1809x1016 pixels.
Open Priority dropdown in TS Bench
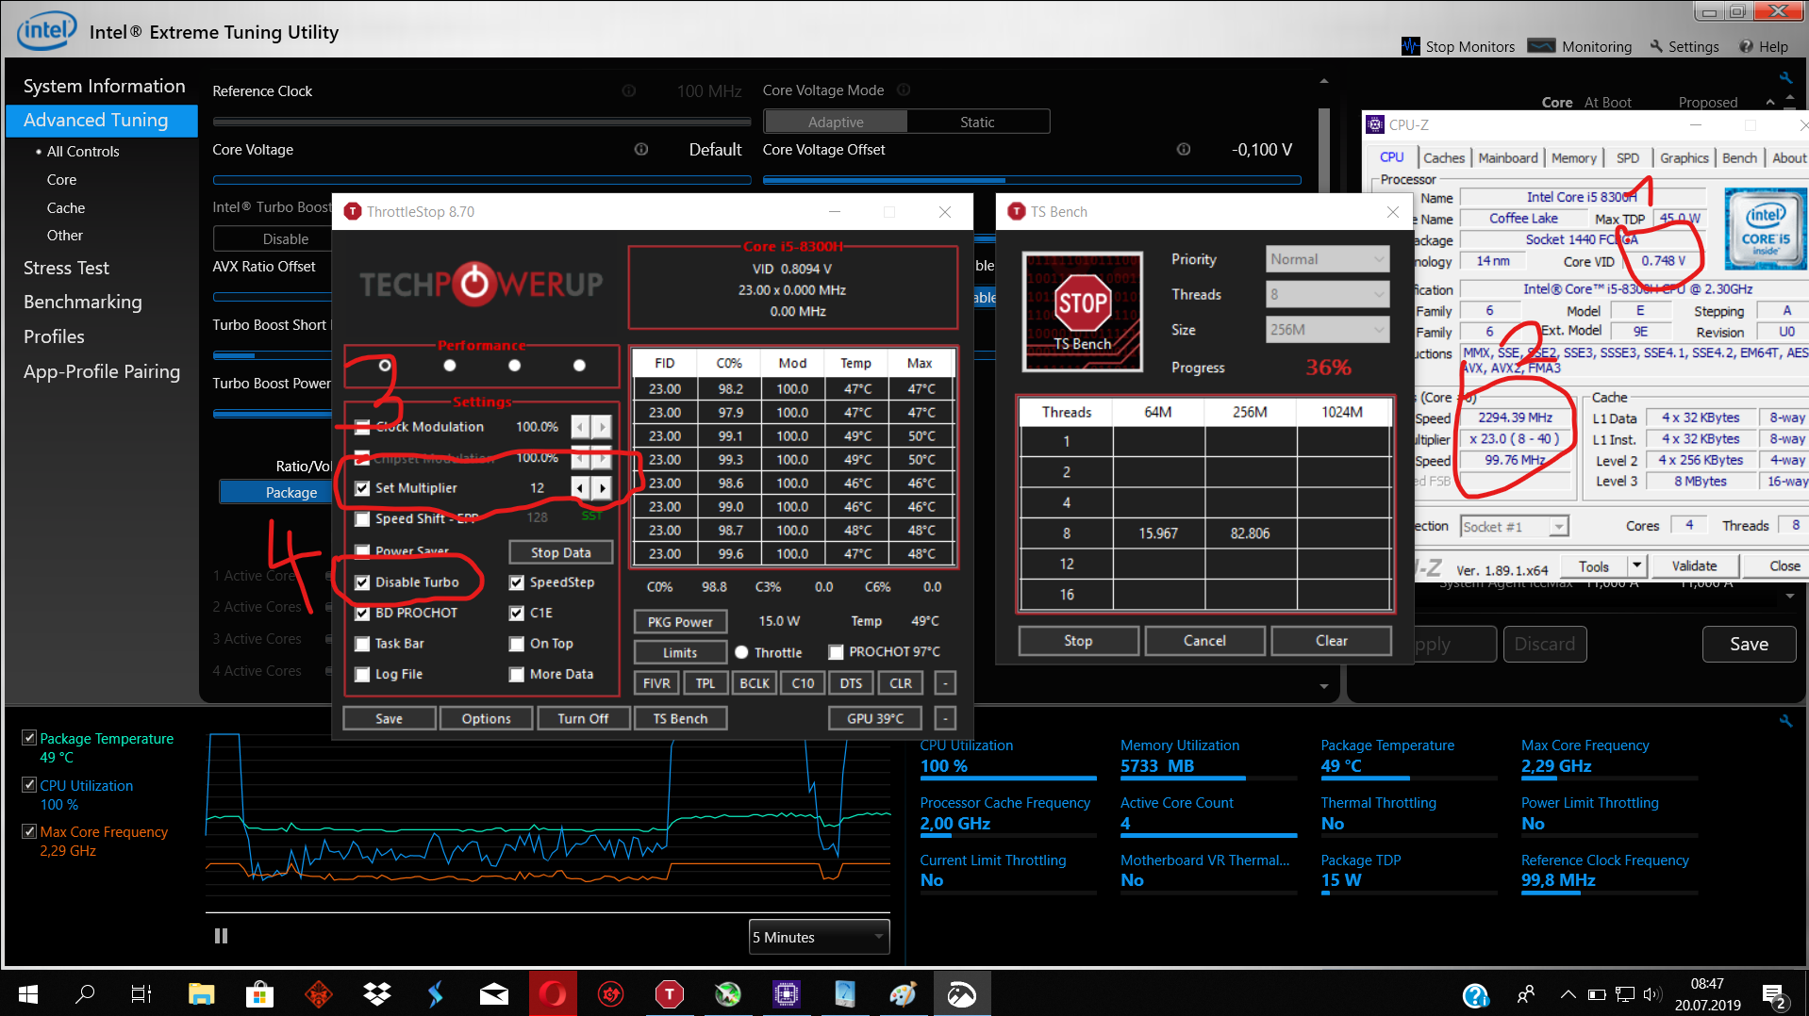point(1327,259)
